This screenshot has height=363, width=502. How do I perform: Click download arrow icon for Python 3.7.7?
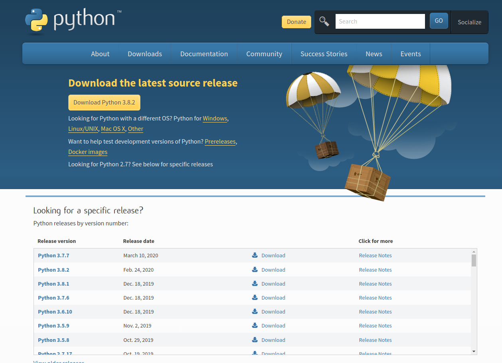tap(255, 255)
